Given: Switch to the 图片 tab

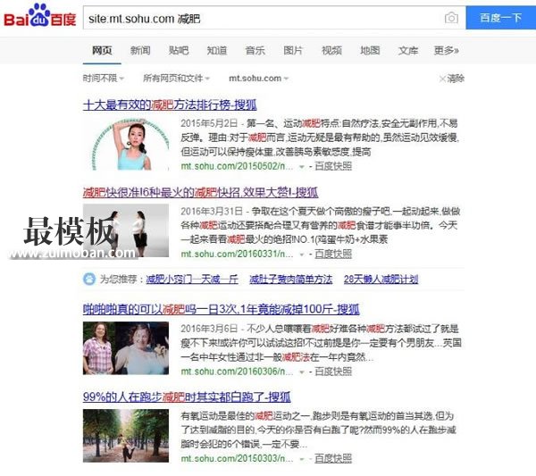Looking at the screenshot, I should pos(293,51).
